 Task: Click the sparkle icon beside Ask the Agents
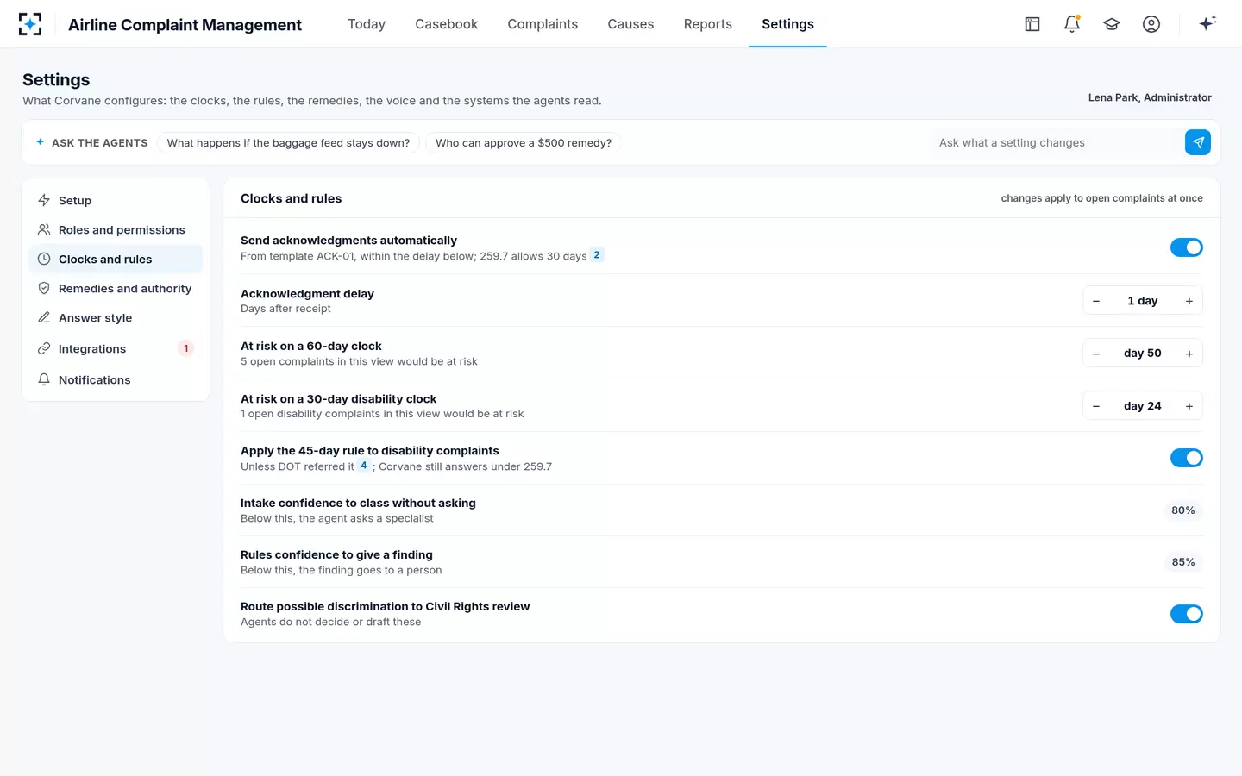click(x=40, y=142)
